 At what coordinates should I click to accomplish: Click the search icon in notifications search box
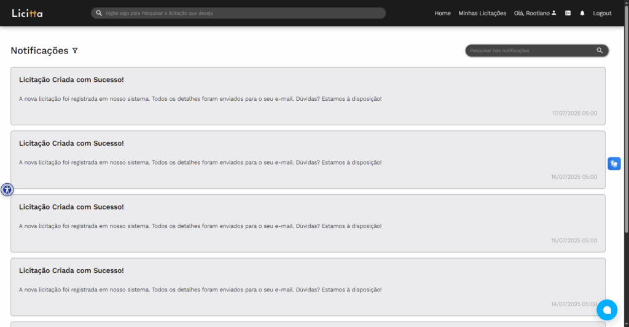600,50
